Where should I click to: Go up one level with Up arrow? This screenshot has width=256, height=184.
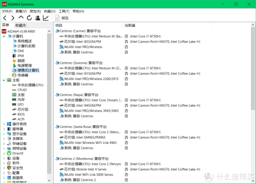point(21,17)
